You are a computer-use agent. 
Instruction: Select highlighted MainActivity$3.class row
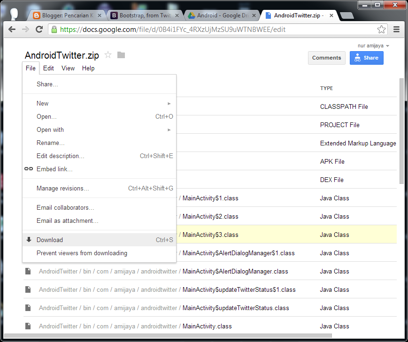pyautogui.click(x=286, y=234)
